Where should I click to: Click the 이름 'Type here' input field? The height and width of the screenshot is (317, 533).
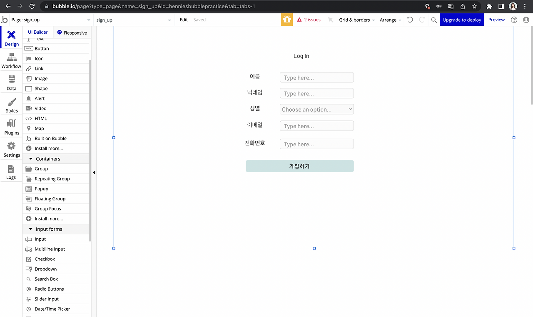[316, 77]
